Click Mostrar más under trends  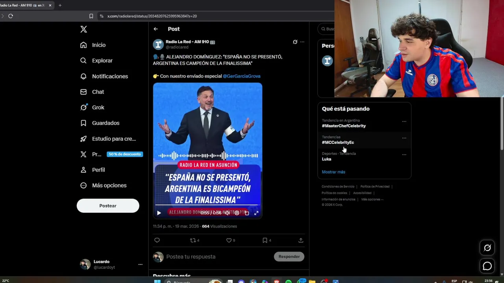(x=334, y=172)
